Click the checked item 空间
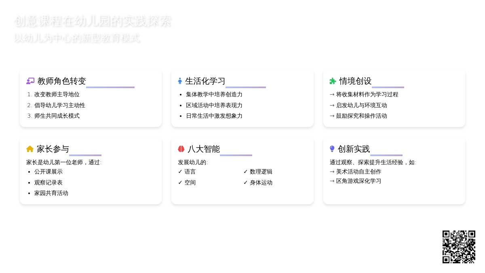Screen dimensions: 485x273 [187, 182]
